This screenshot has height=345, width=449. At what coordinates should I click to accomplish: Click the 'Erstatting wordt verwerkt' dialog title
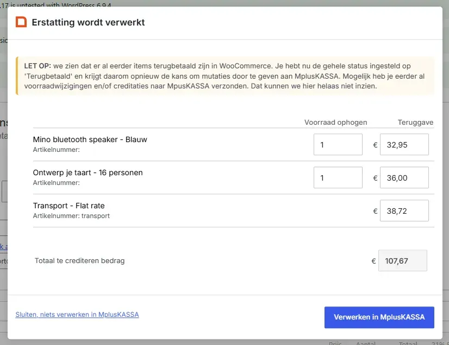[88, 22]
